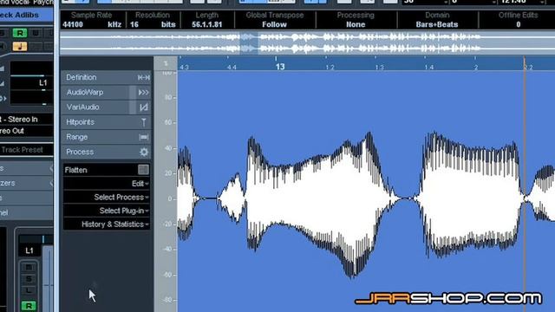Viewport: 555px width, 312px height.
Task: Click the Resolution value 16 bits
Action: pos(153,24)
